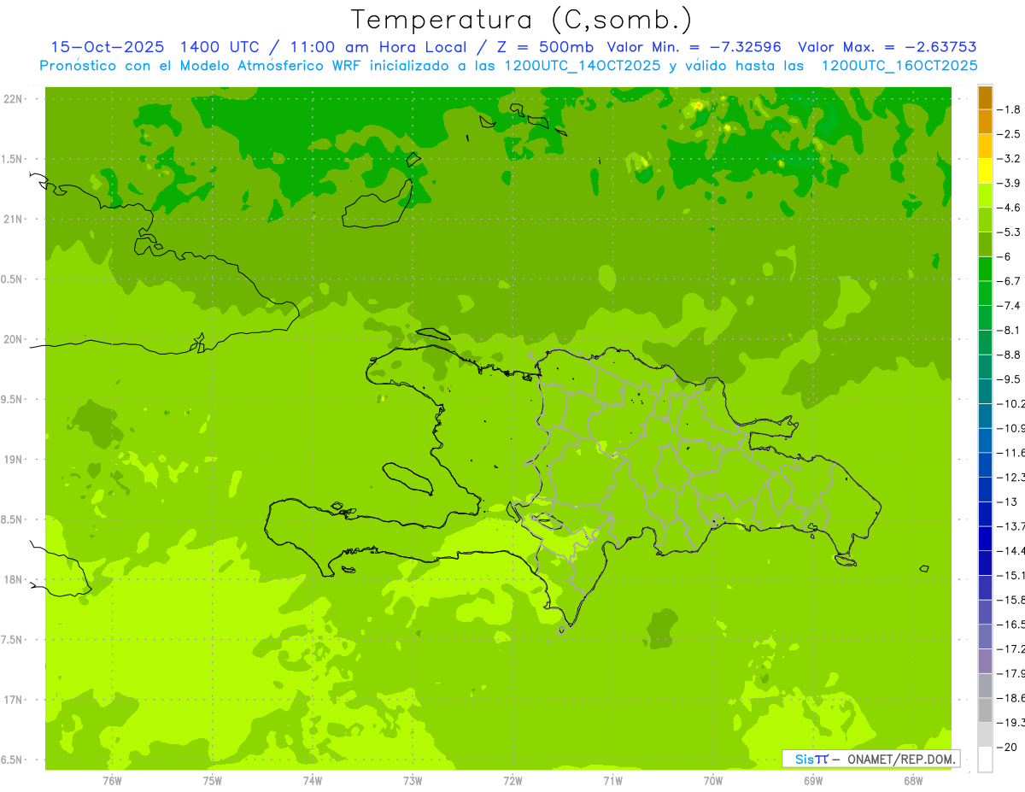Click the '74W' longitude label
The width and height of the screenshot is (1025, 792).
pyautogui.click(x=313, y=781)
